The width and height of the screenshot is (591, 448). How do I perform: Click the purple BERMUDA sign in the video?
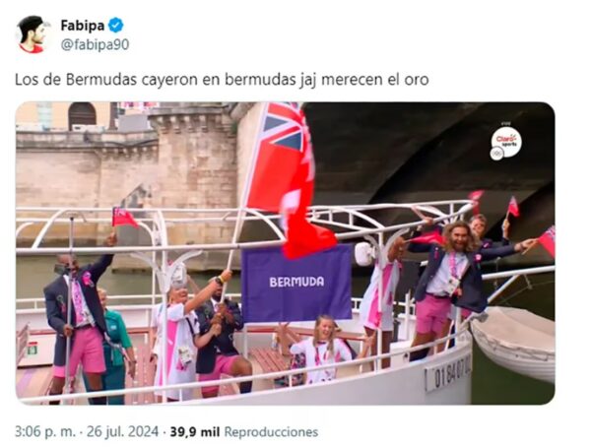pos(297,283)
